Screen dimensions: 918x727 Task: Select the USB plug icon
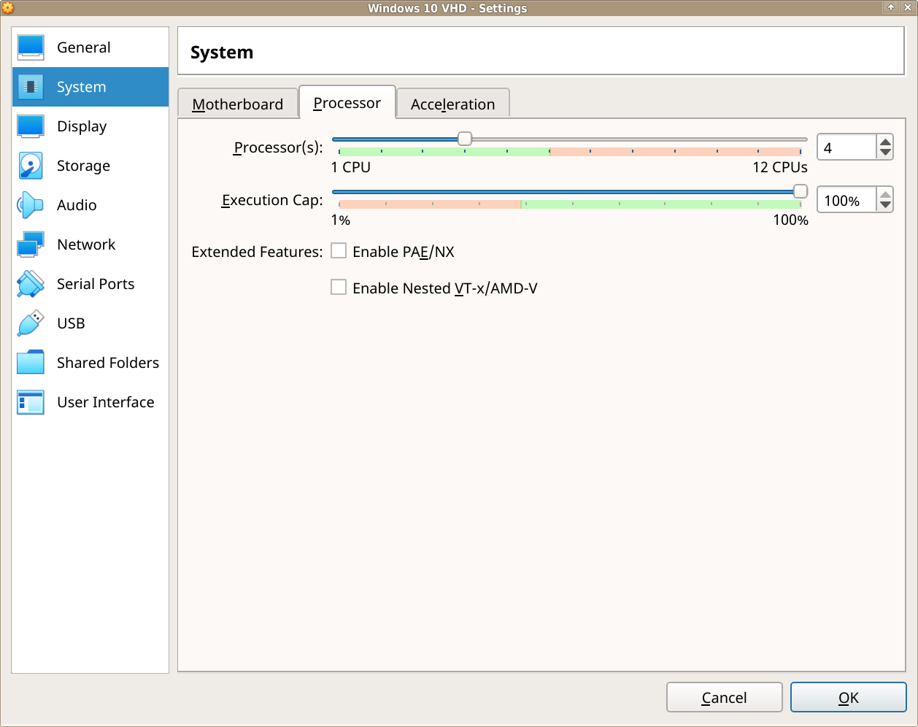(31, 323)
